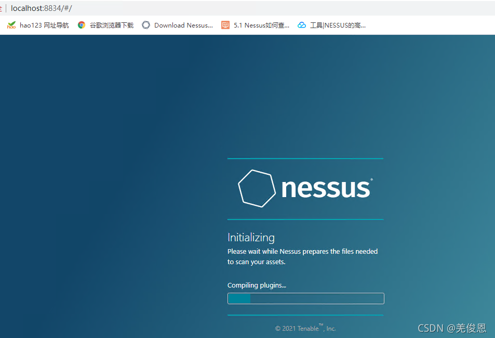This screenshot has height=338, width=495.
Task: Click the hao123 bookmark favicon
Action: (11, 25)
